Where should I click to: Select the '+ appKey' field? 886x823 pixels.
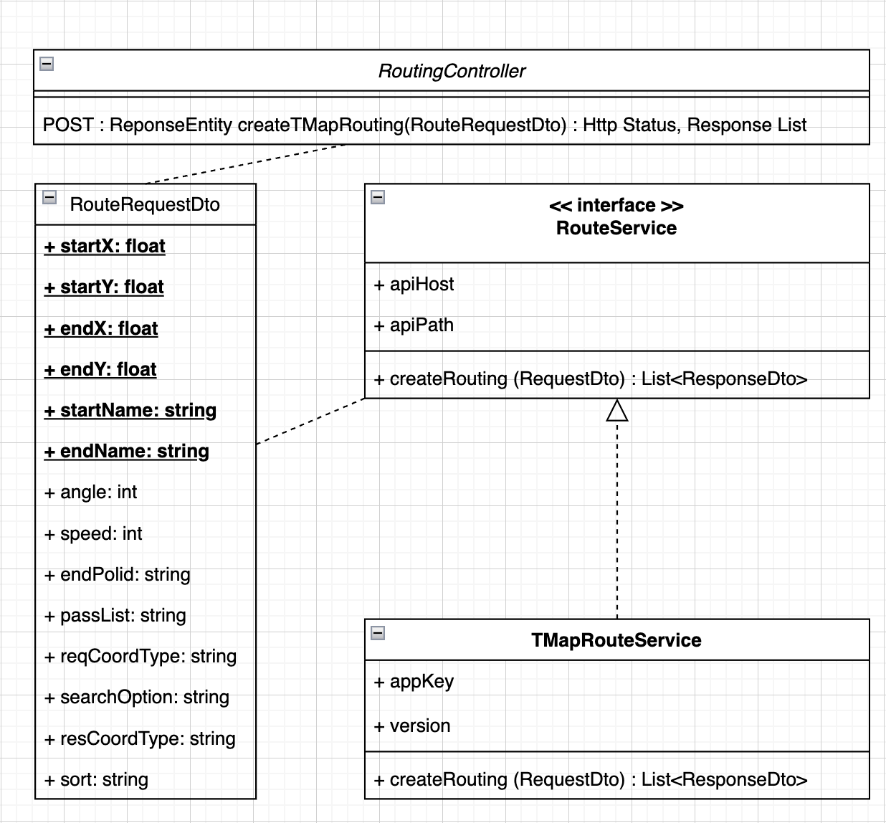(414, 681)
